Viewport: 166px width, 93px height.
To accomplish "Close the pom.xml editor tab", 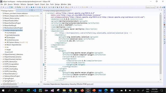I will click(71, 11).
